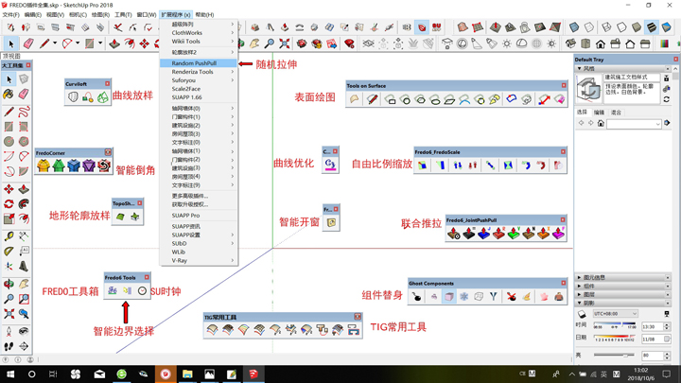Image resolution: width=681 pixels, height=383 pixels.
Task: Adjust the time slider in shadows
Action: point(615,326)
